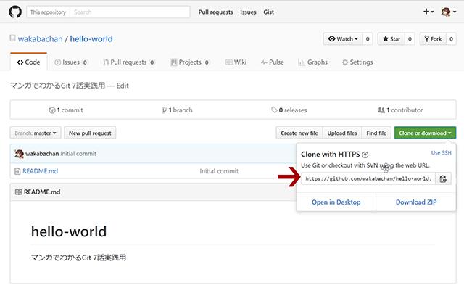Click the repository icon beside wakabachan
Image resolution: width=464 pixels, height=288 pixels.
pos(12,38)
